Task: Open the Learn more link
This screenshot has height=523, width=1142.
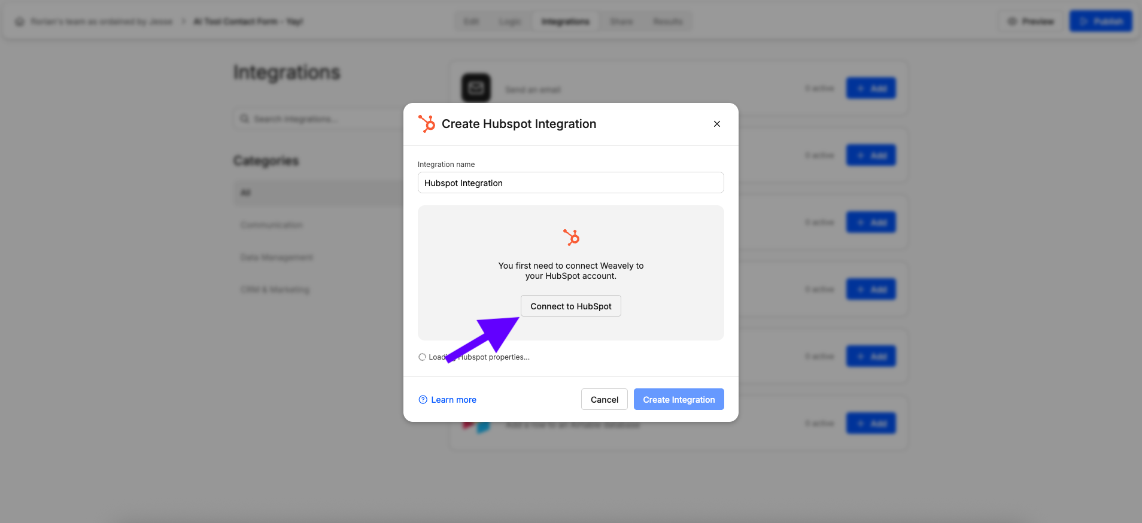Action: coord(448,400)
